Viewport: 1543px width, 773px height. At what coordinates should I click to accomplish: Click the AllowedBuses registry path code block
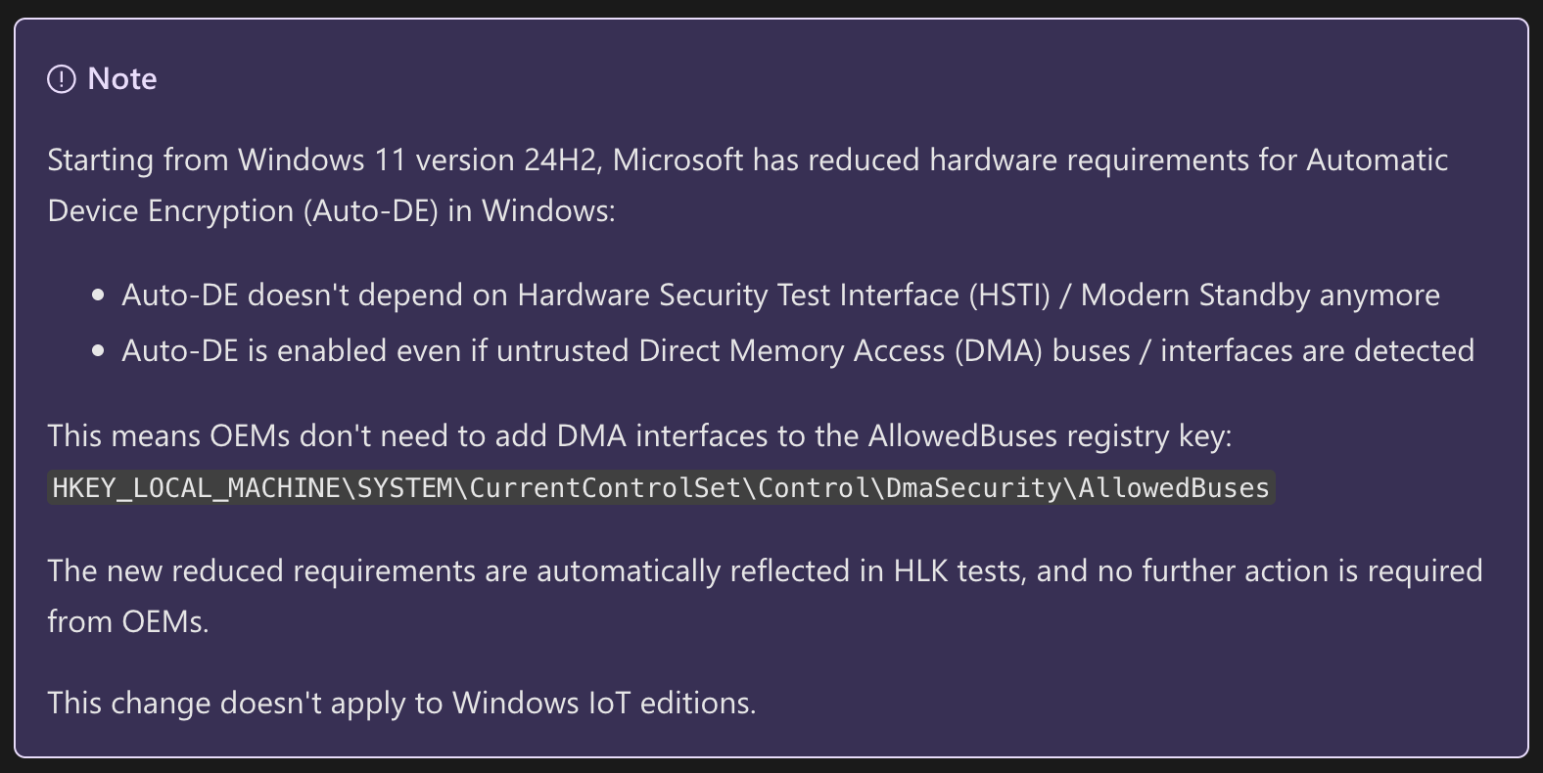pos(661,487)
